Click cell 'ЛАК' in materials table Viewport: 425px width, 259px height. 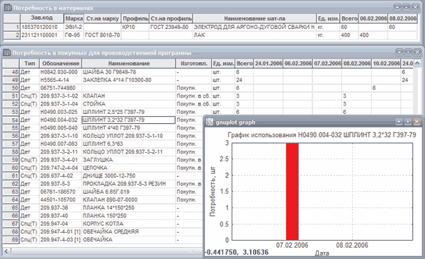coord(254,35)
